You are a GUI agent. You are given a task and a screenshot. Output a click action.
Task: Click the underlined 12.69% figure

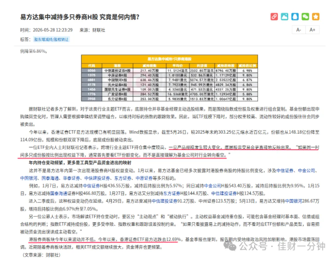click(x=174, y=240)
